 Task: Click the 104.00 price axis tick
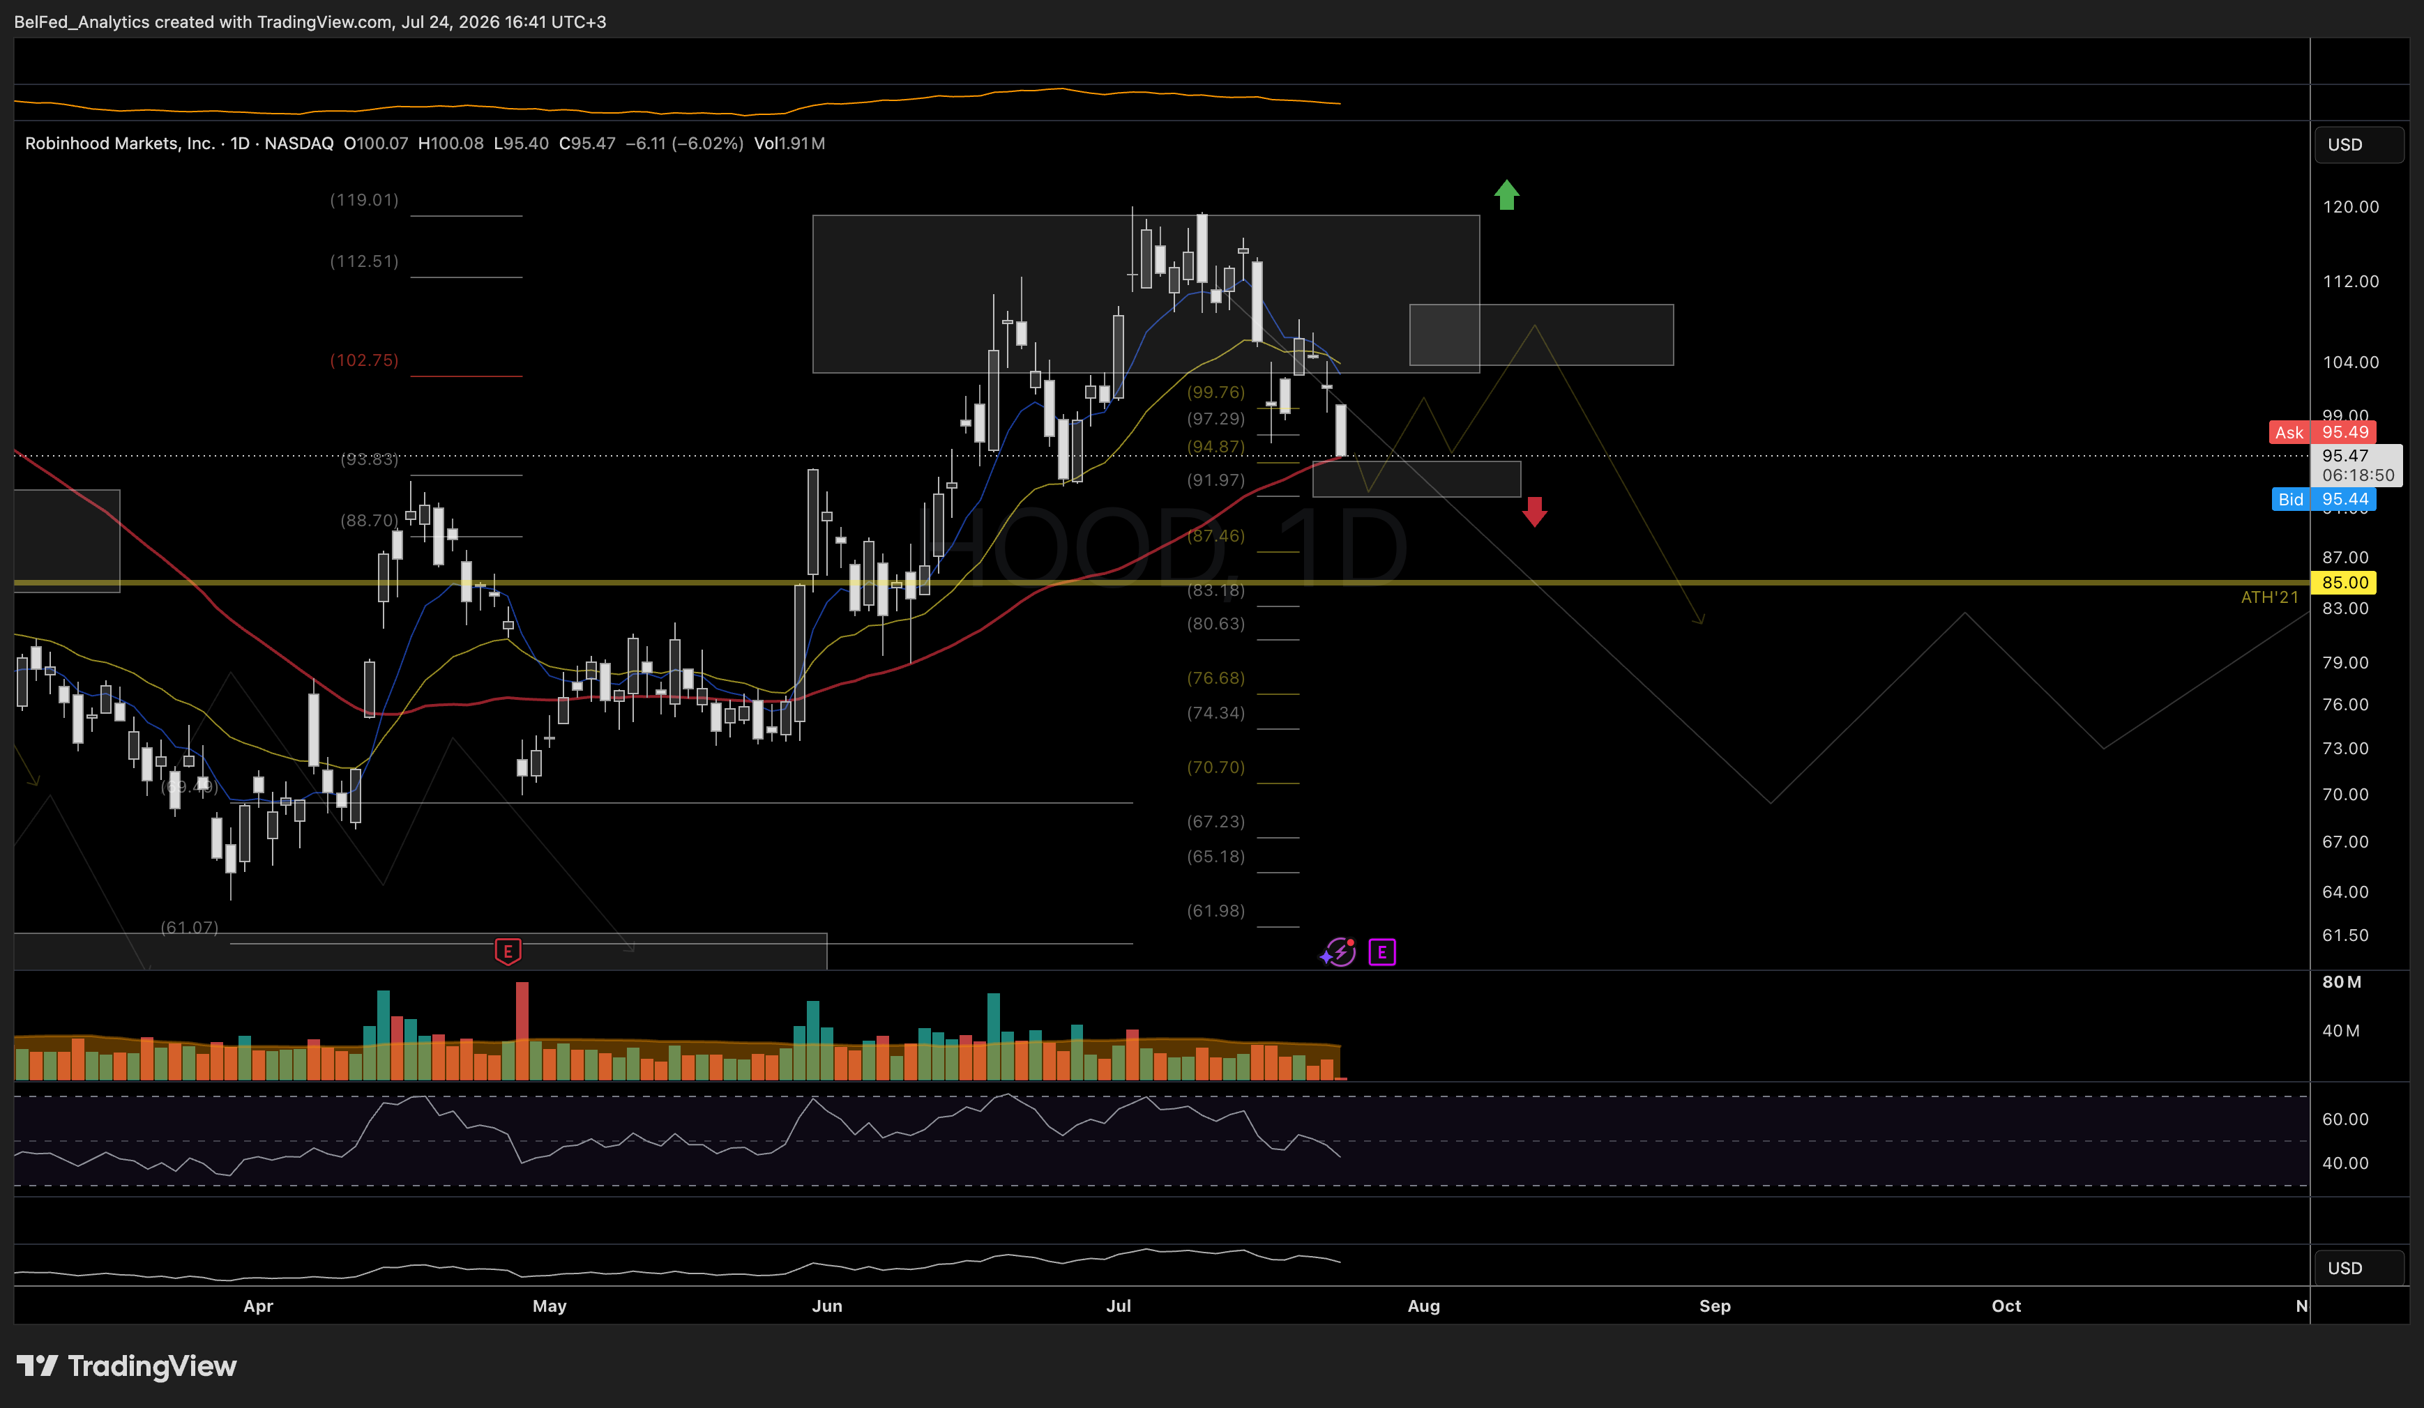click(x=2351, y=362)
